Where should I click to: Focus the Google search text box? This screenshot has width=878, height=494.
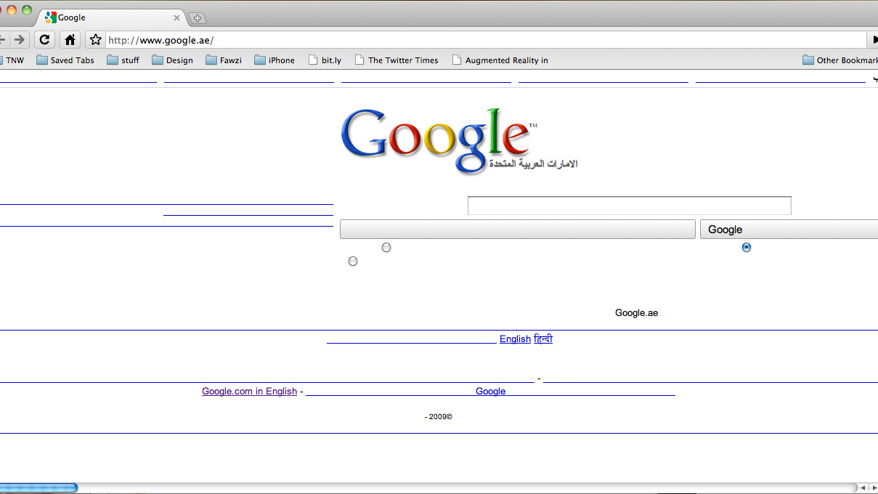coord(629,206)
